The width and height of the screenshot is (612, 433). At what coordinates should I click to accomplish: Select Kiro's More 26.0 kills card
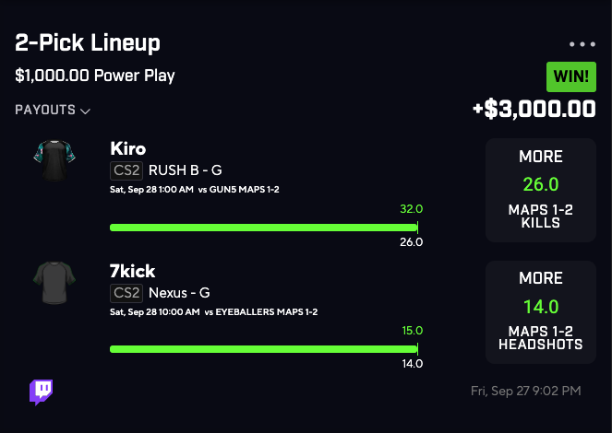click(540, 190)
